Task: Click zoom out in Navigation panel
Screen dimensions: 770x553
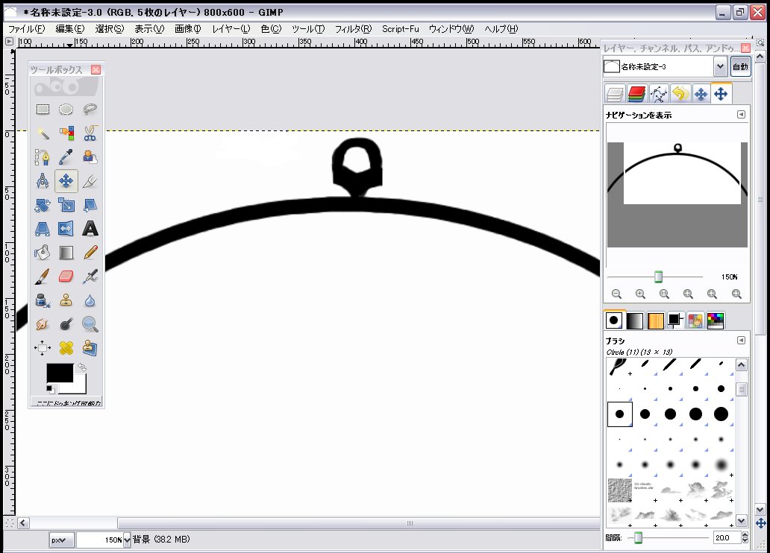Action: click(617, 294)
